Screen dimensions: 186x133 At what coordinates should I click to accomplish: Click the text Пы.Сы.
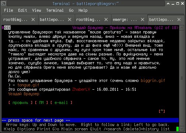[15, 76]
